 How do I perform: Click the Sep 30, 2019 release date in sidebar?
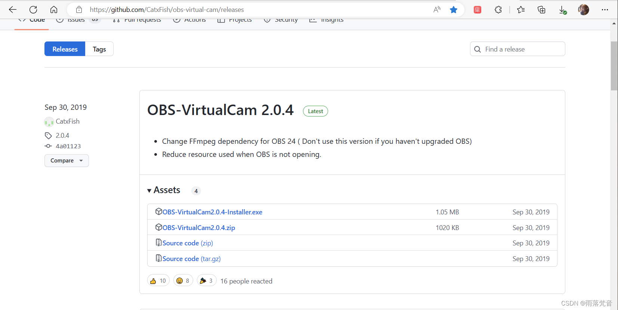pyautogui.click(x=66, y=107)
